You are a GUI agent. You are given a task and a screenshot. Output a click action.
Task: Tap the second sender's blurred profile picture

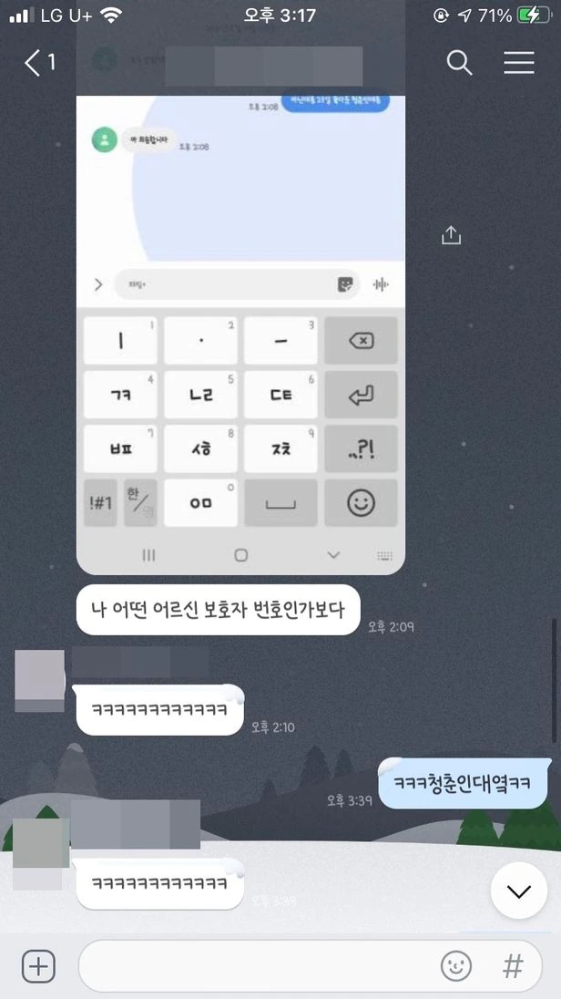(41, 854)
